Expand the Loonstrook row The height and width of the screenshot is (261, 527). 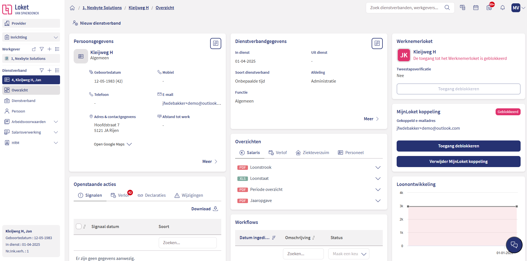[x=378, y=167]
